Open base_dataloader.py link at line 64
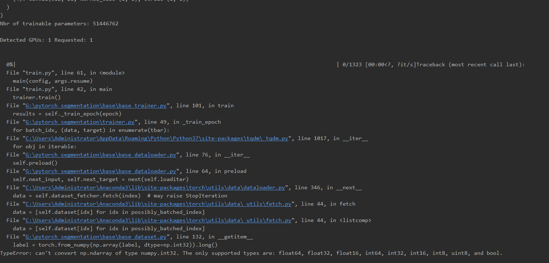 point(101,171)
